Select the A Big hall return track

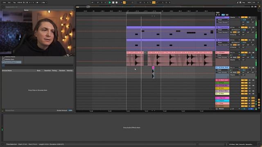(x=222, y=98)
